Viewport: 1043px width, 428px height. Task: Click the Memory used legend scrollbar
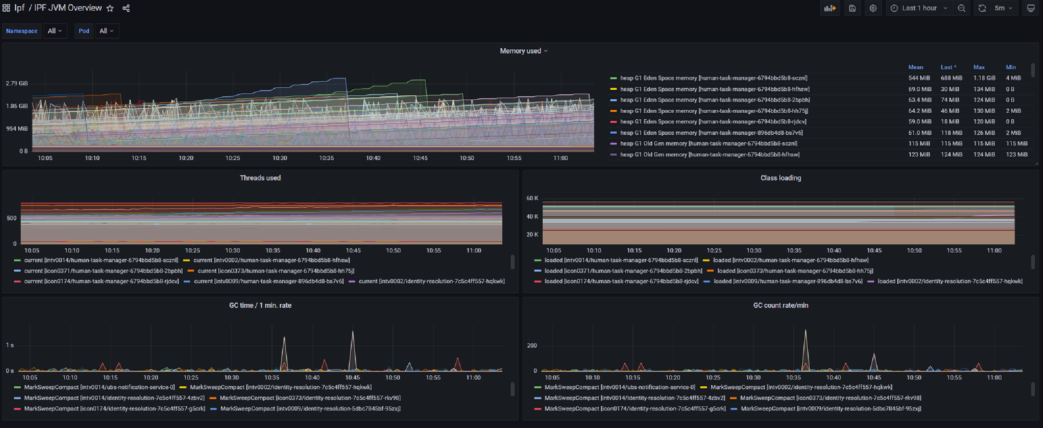point(1033,70)
